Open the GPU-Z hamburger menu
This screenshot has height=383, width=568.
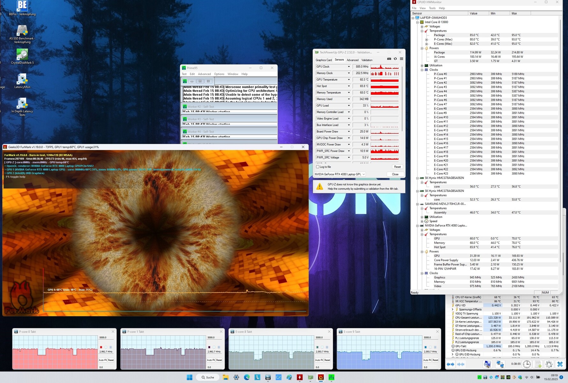tap(401, 59)
